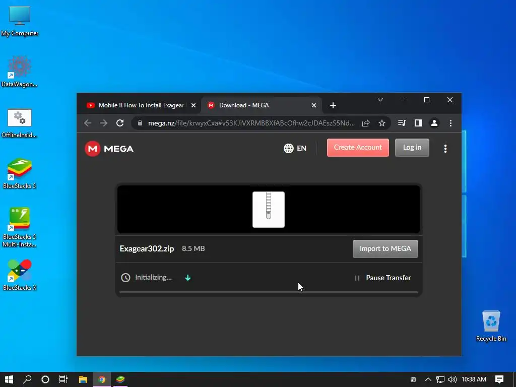Image resolution: width=516 pixels, height=387 pixels.
Task: Open the Windows Start menu
Action: tap(9, 379)
